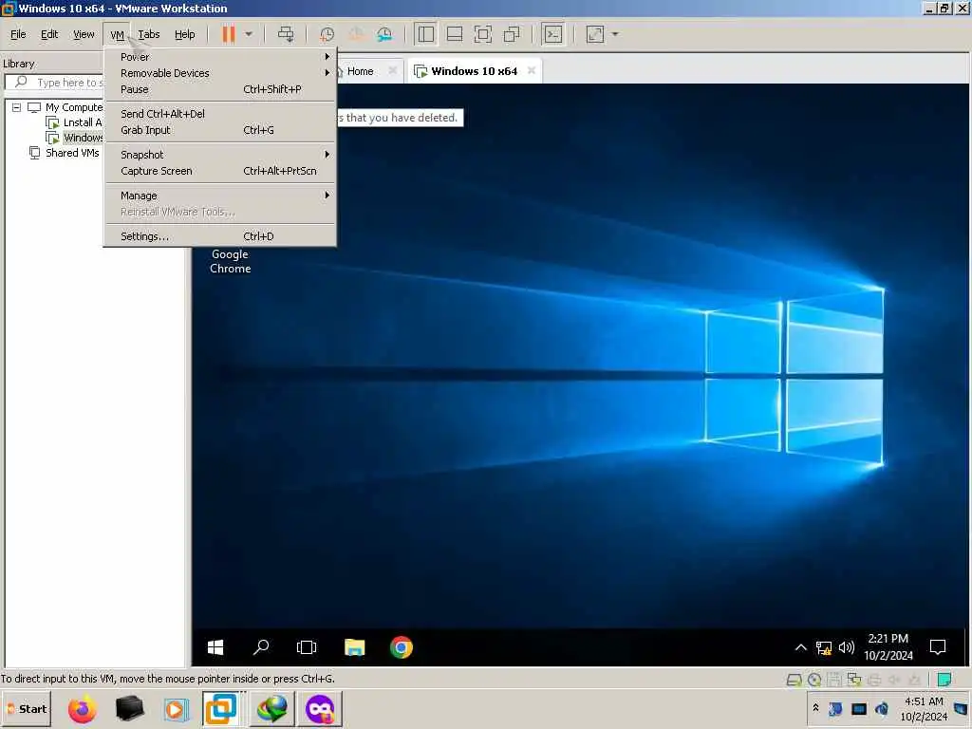The height and width of the screenshot is (729, 972).
Task: Open the stretch options dropdown arrow
Action: click(615, 34)
